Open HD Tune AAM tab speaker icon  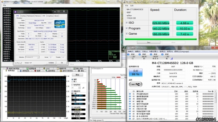click(x=44, y=68)
